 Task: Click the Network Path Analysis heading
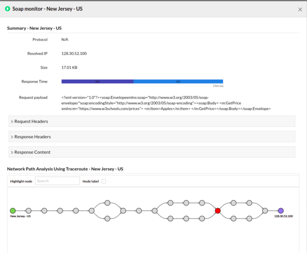point(65,169)
